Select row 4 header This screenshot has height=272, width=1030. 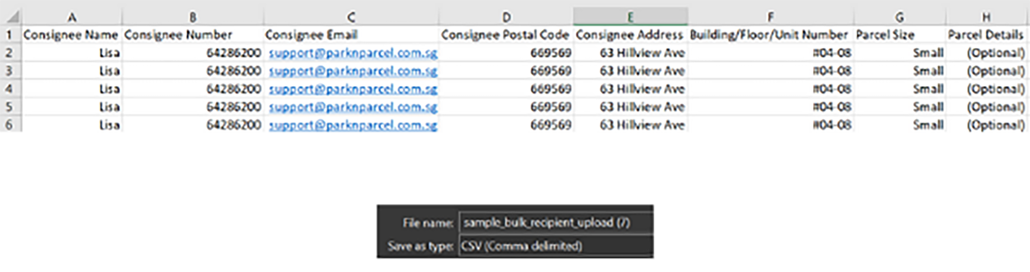point(10,89)
